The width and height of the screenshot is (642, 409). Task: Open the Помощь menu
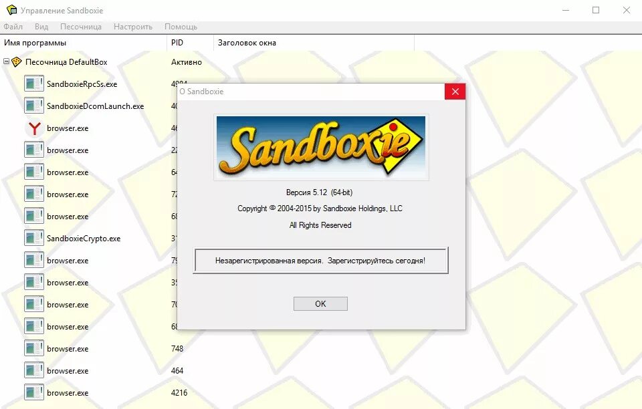point(181,27)
